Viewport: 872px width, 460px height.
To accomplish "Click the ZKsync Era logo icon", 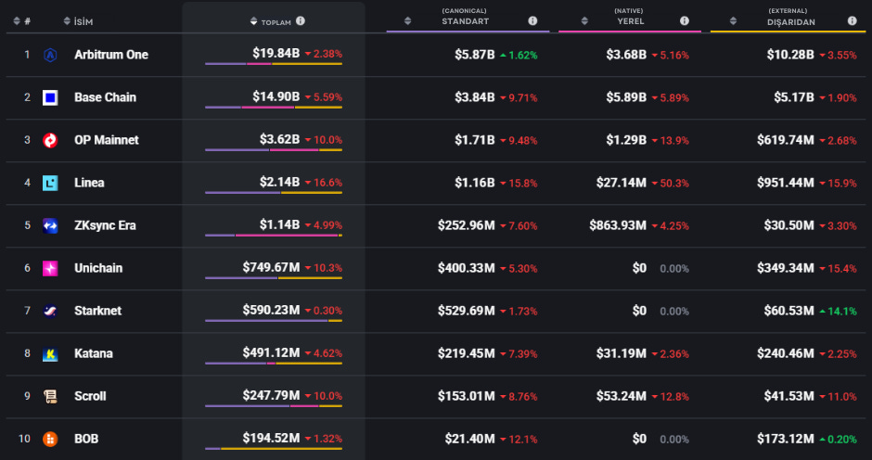I will coord(50,225).
